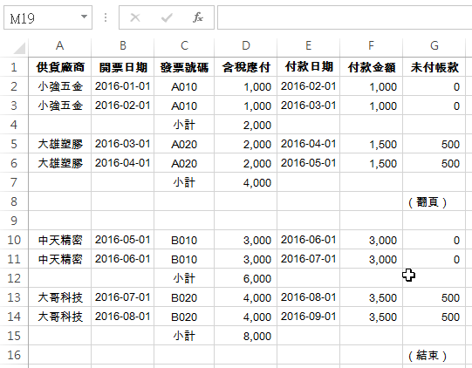The image size is (472, 368).
Task: Select row 8 header
Action: coord(14,201)
